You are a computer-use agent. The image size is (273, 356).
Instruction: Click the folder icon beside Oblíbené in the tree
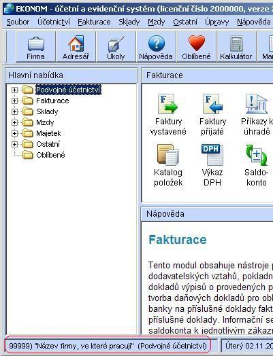(28, 155)
